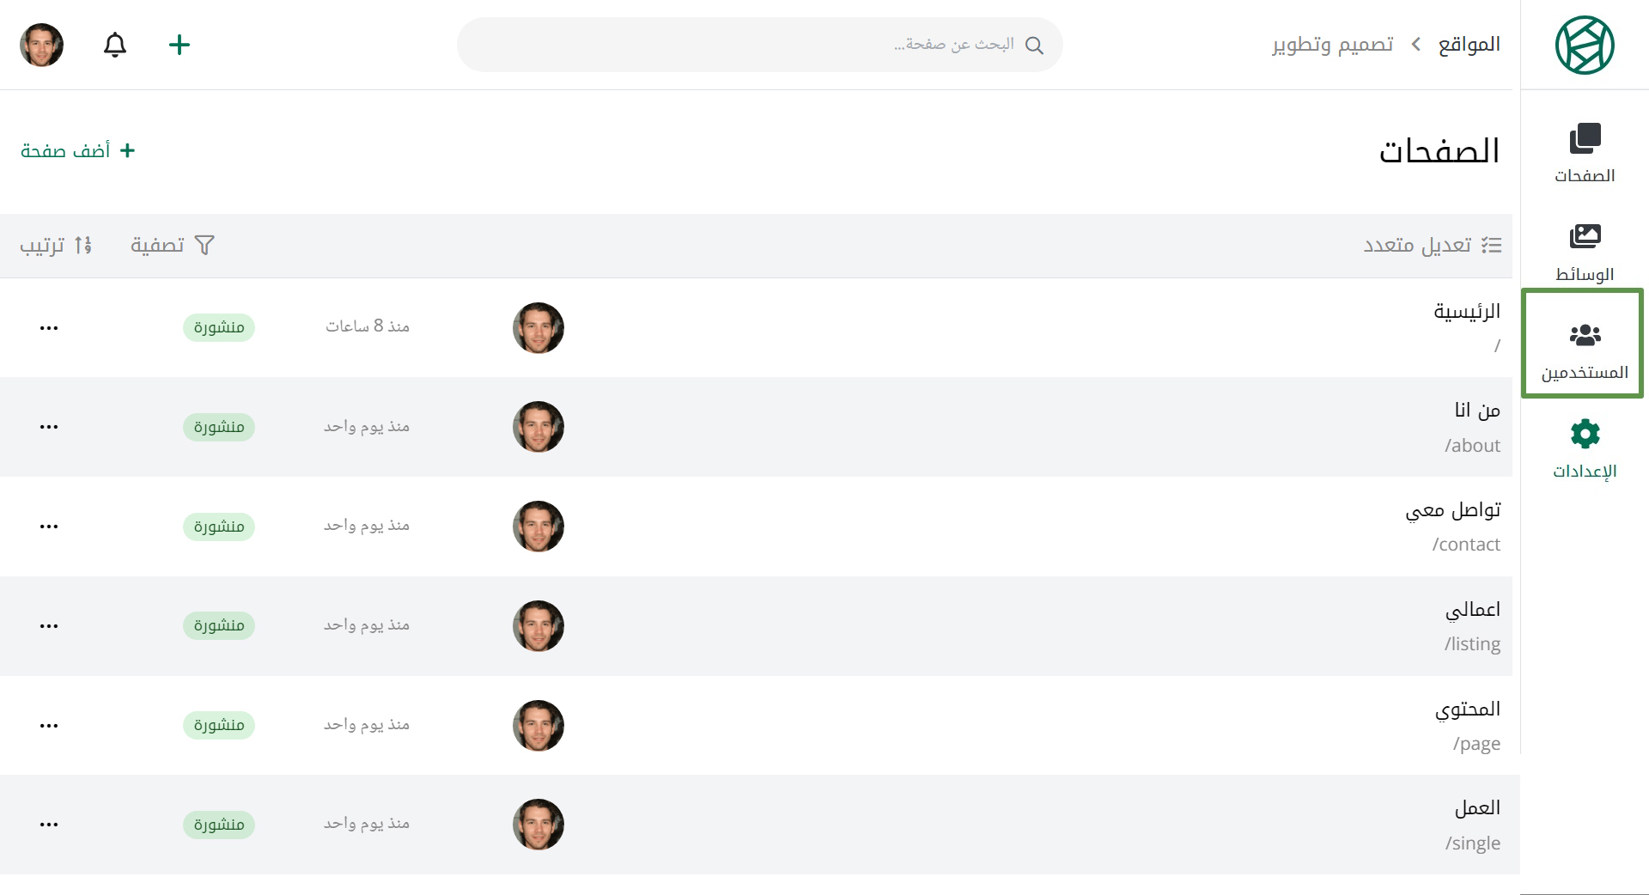Click تصميم وتطوير breadcrumb item
This screenshot has width=1649, height=895.
pos(1333,45)
